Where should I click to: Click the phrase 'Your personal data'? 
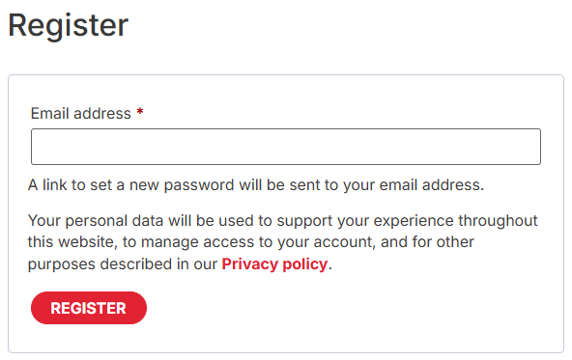96,221
